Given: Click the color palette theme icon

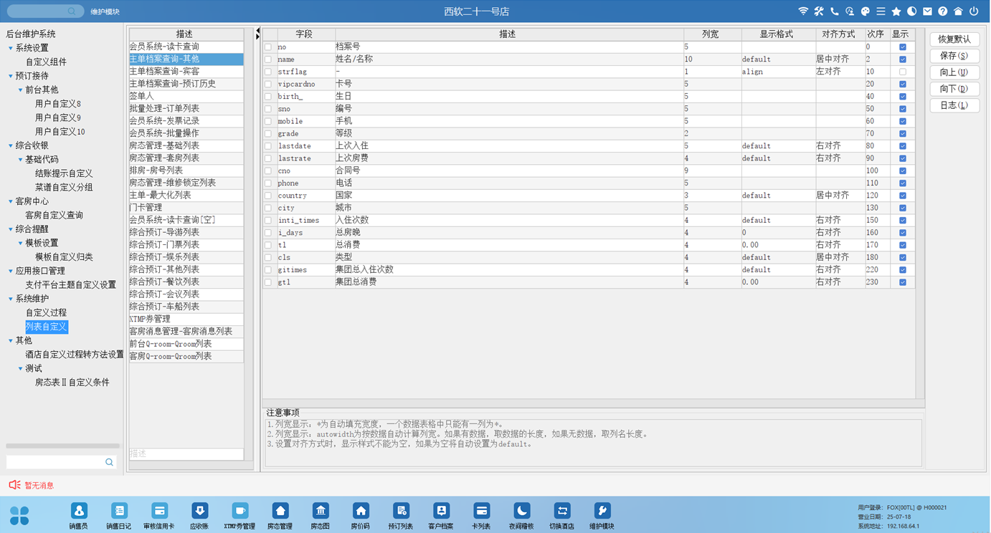Looking at the screenshot, I should click(865, 11).
